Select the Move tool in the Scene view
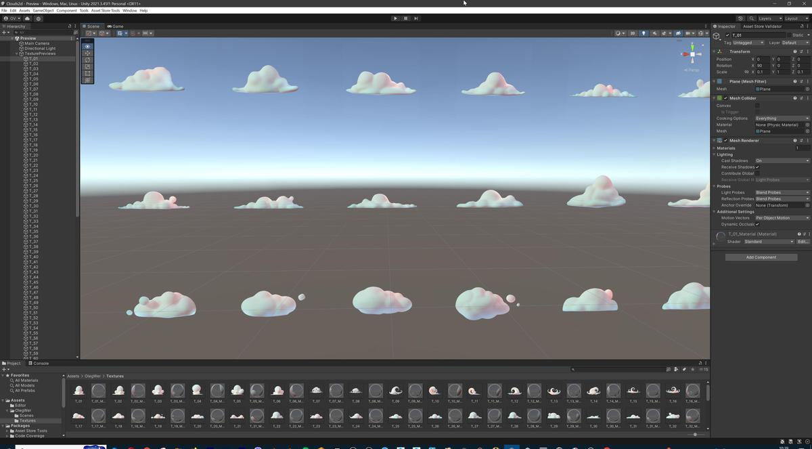The image size is (812, 449). 87,53
